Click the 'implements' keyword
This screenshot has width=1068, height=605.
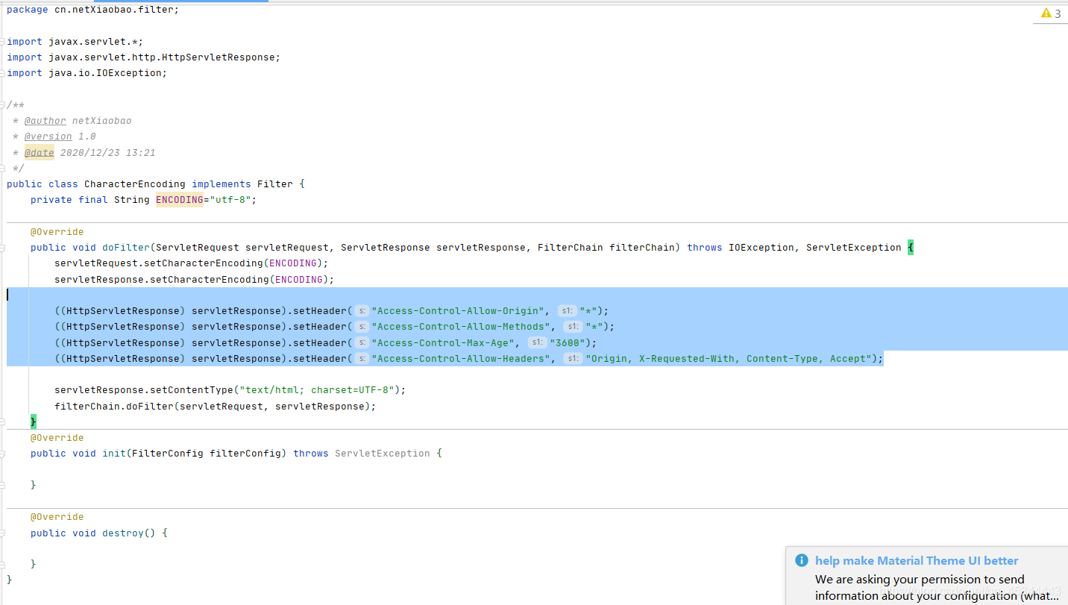222,184
